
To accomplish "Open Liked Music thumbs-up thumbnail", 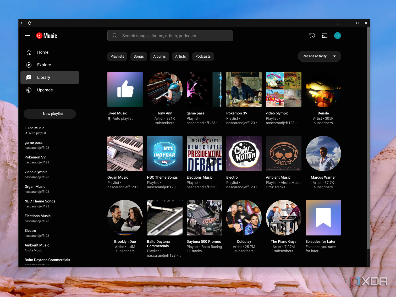I will click(x=125, y=89).
